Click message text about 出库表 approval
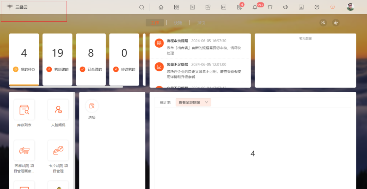Viewport: 367px width, 189px height. point(204,50)
